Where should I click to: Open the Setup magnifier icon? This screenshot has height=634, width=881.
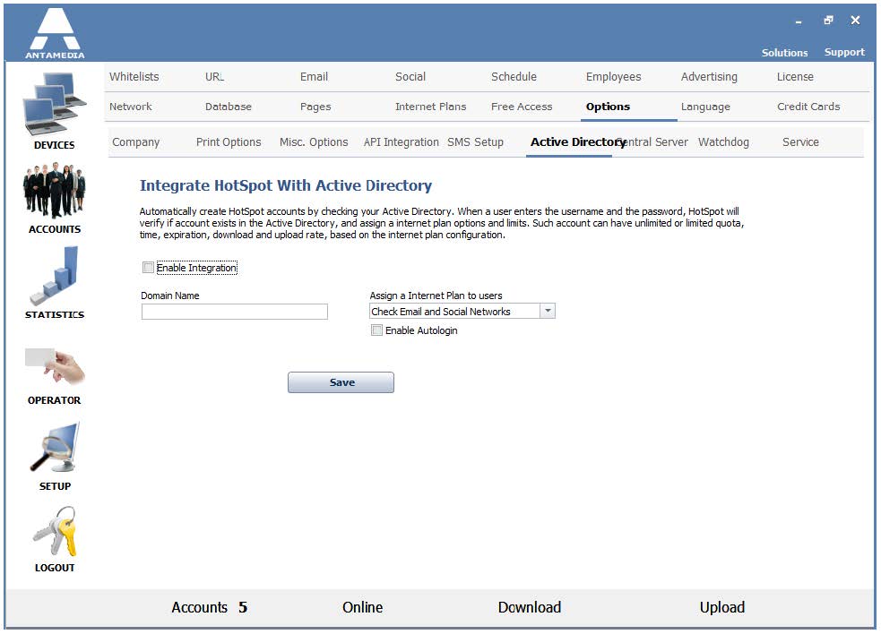coord(55,447)
